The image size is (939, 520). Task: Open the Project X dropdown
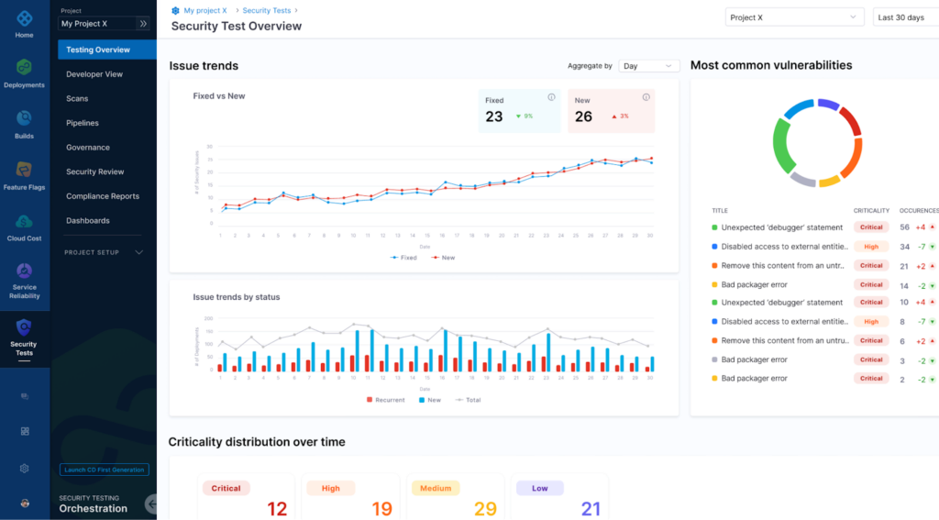click(794, 17)
